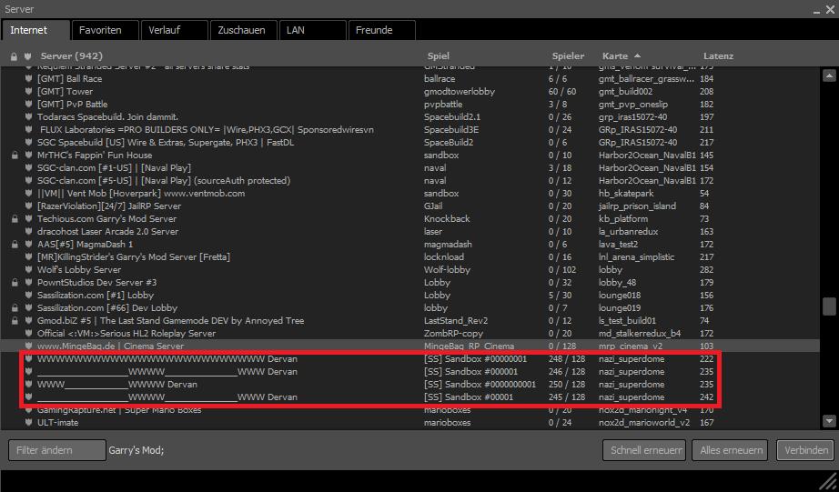Click the gmodtowerlobby game cell

tap(460, 92)
